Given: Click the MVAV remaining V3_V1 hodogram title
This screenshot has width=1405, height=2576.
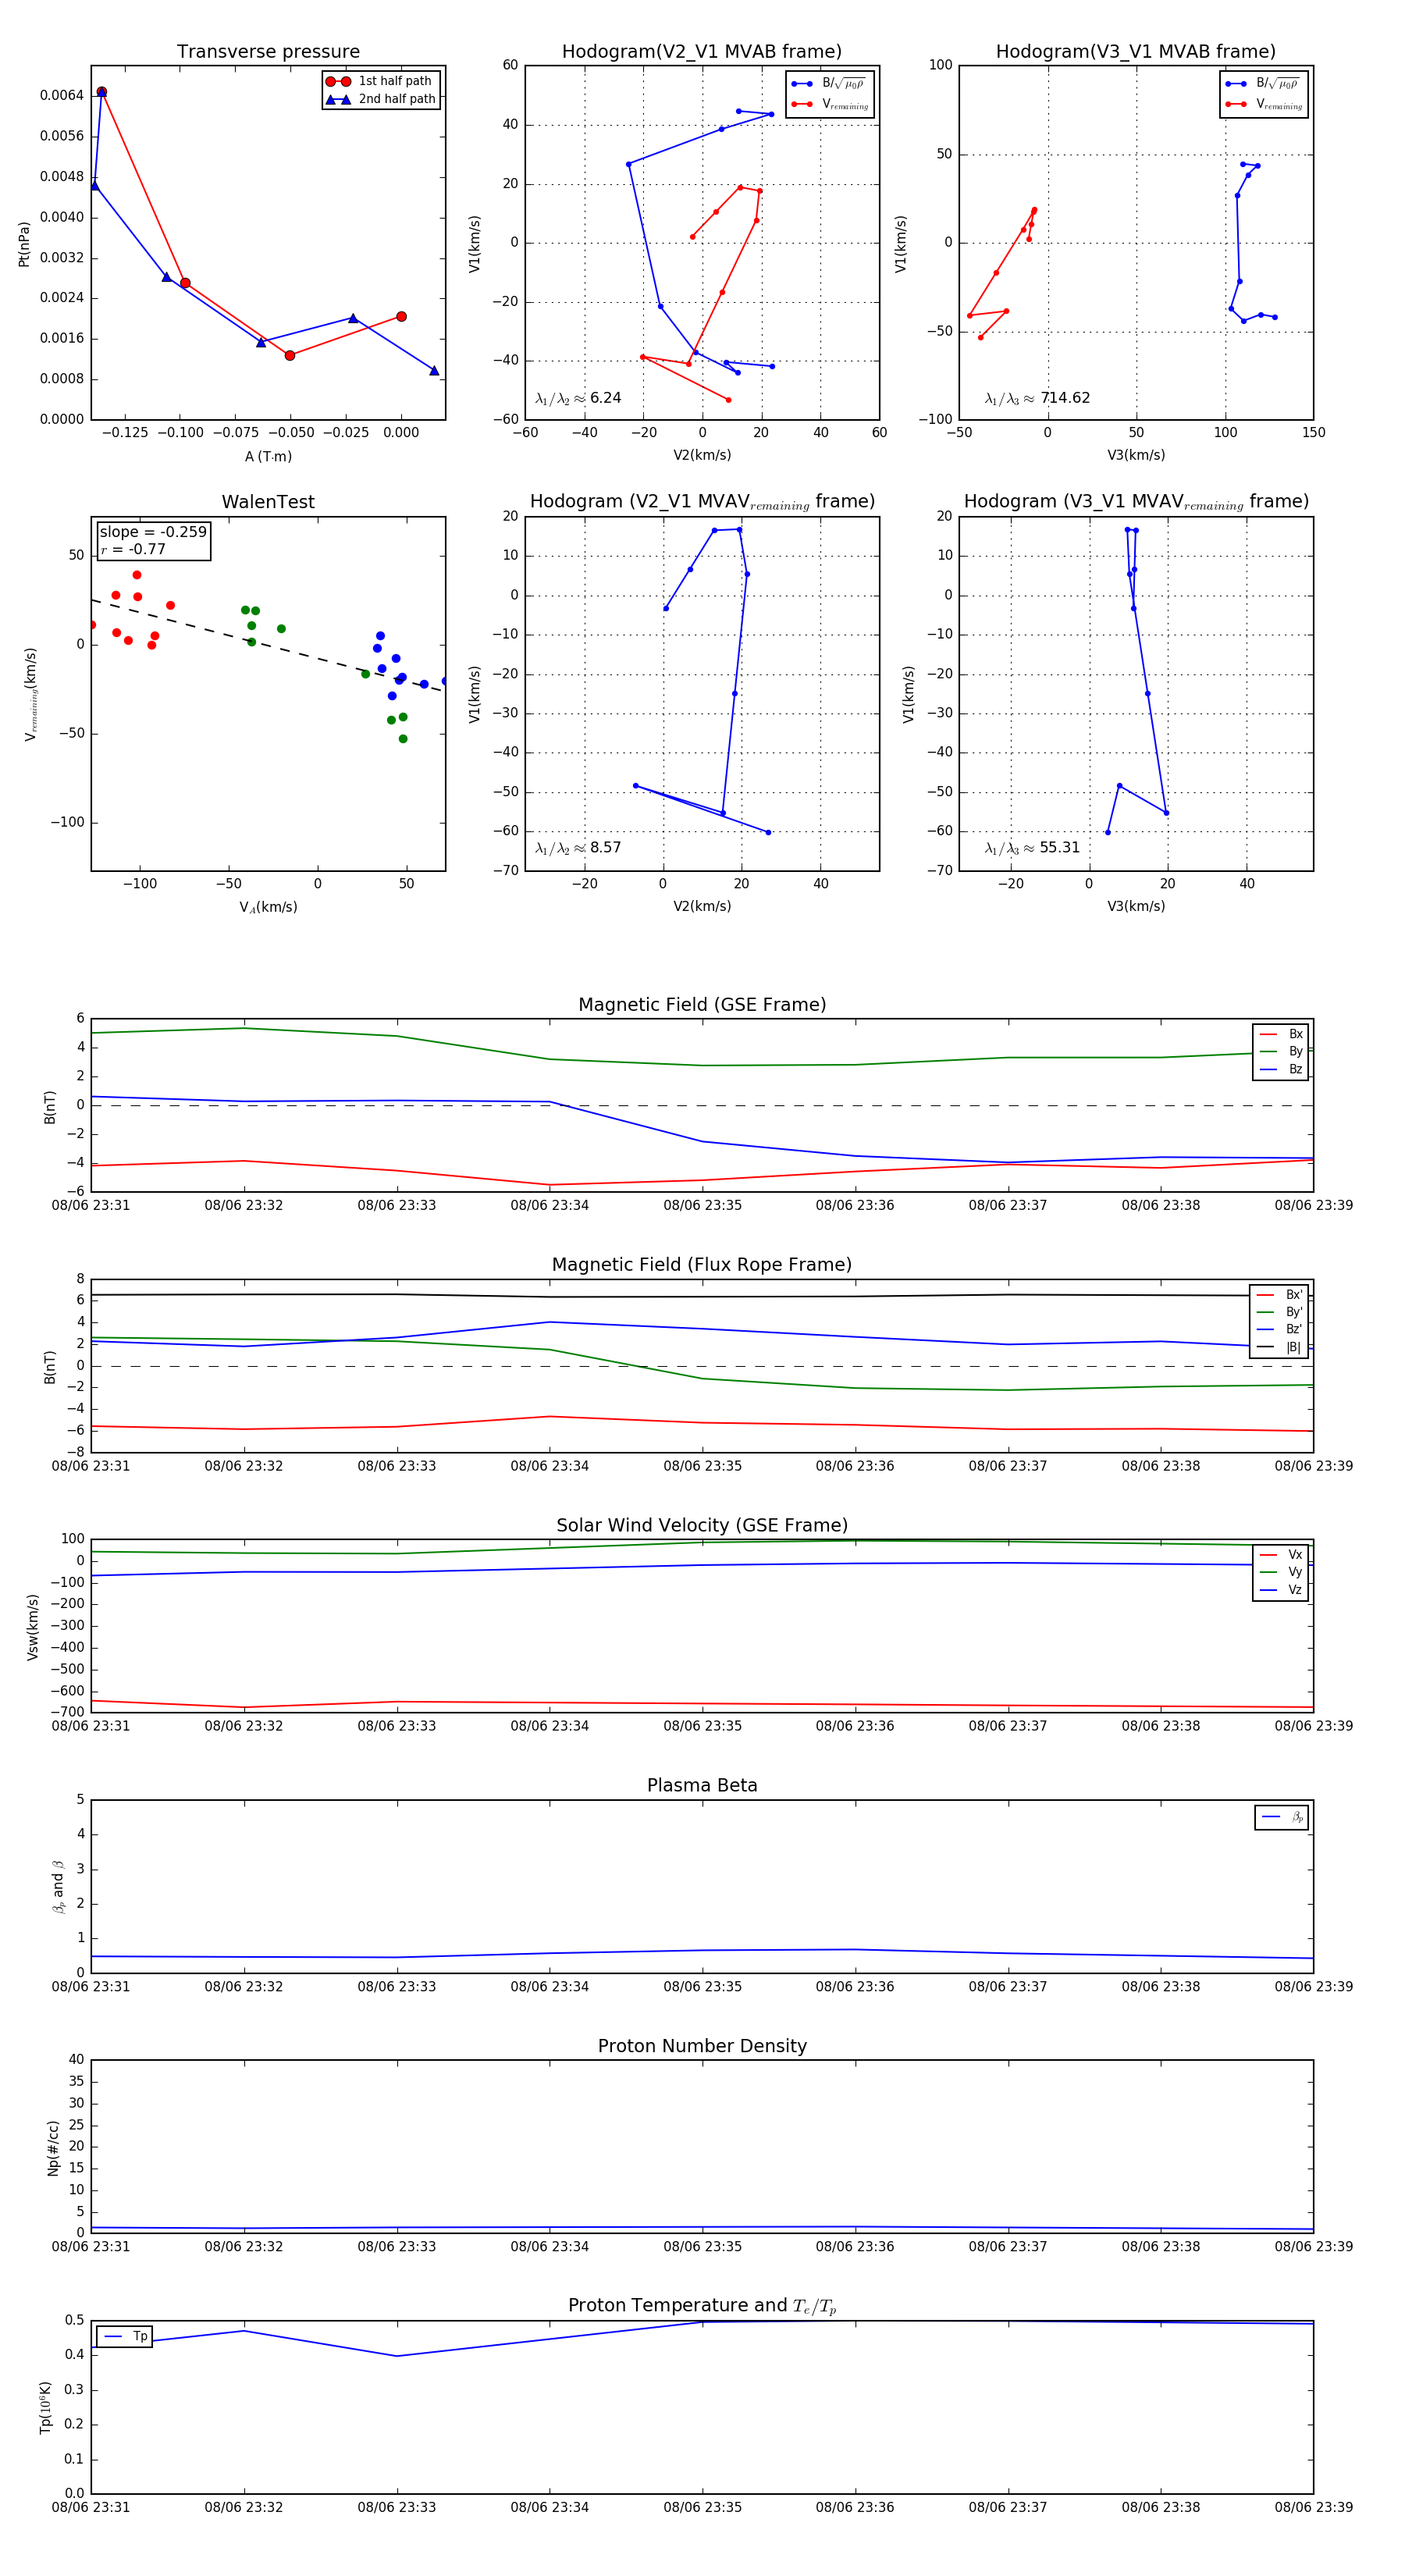Looking at the screenshot, I should click(x=1136, y=502).
